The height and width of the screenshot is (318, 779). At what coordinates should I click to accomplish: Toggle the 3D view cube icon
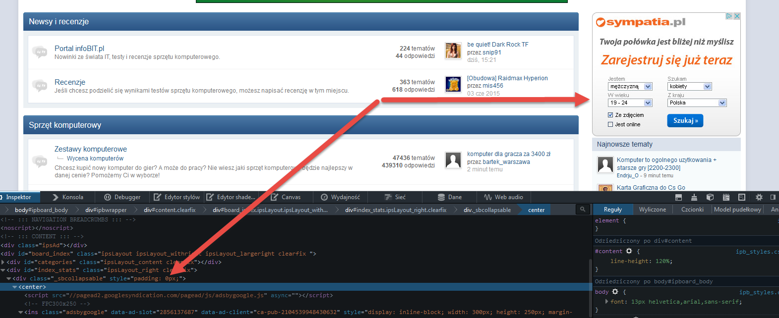[710, 197]
